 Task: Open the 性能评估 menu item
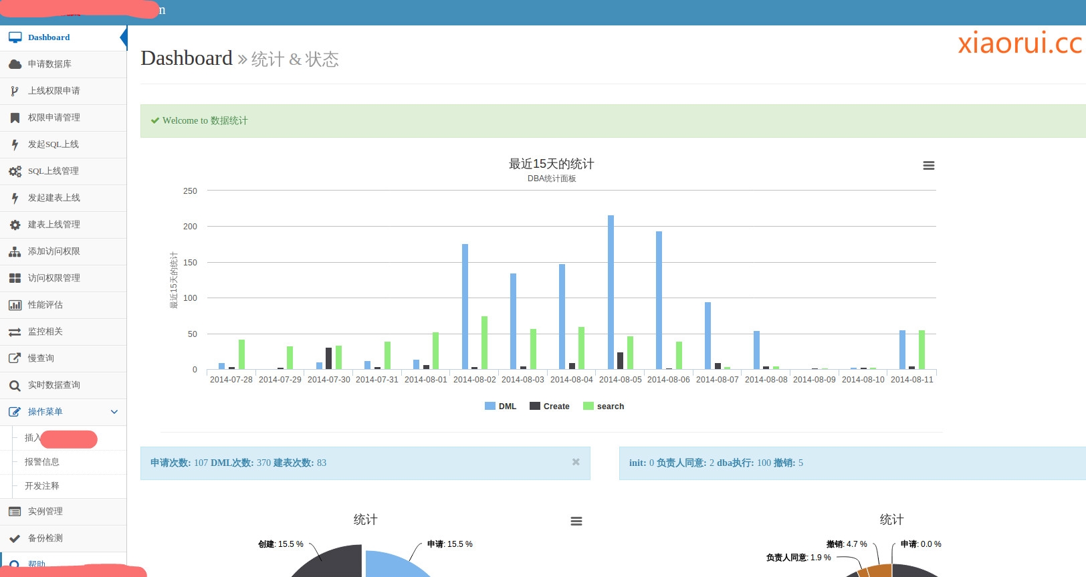click(x=64, y=305)
